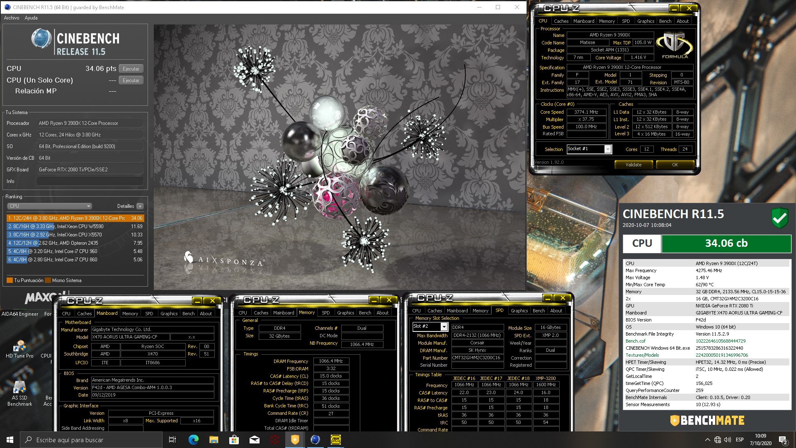Click the Windows search box

pyautogui.click(x=91, y=440)
